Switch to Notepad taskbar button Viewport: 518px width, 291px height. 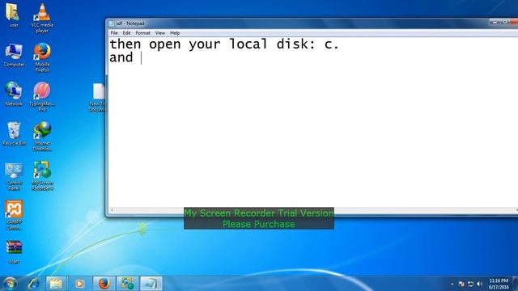tap(151, 284)
